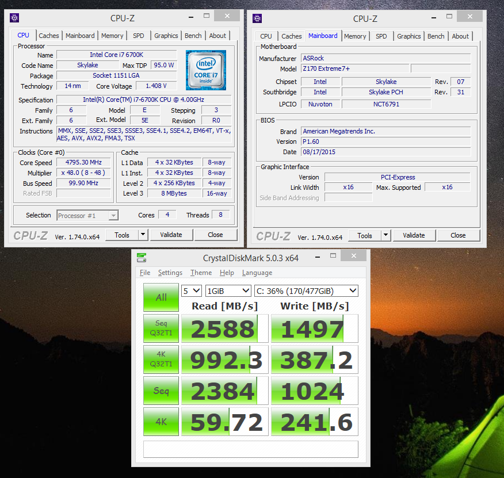This screenshot has width=504, height=478.
Task: Start the plain 4K benchmark test
Action: click(161, 422)
